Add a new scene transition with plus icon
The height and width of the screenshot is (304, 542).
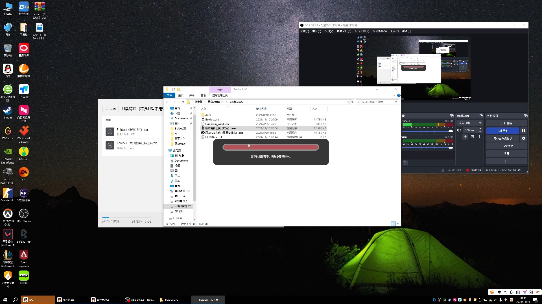pyautogui.click(x=465, y=137)
